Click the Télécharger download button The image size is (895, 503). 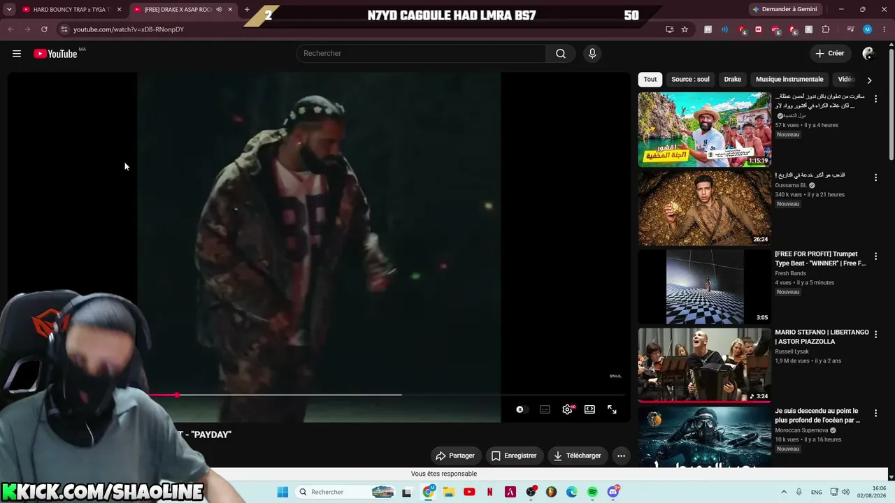coord(577,455)
